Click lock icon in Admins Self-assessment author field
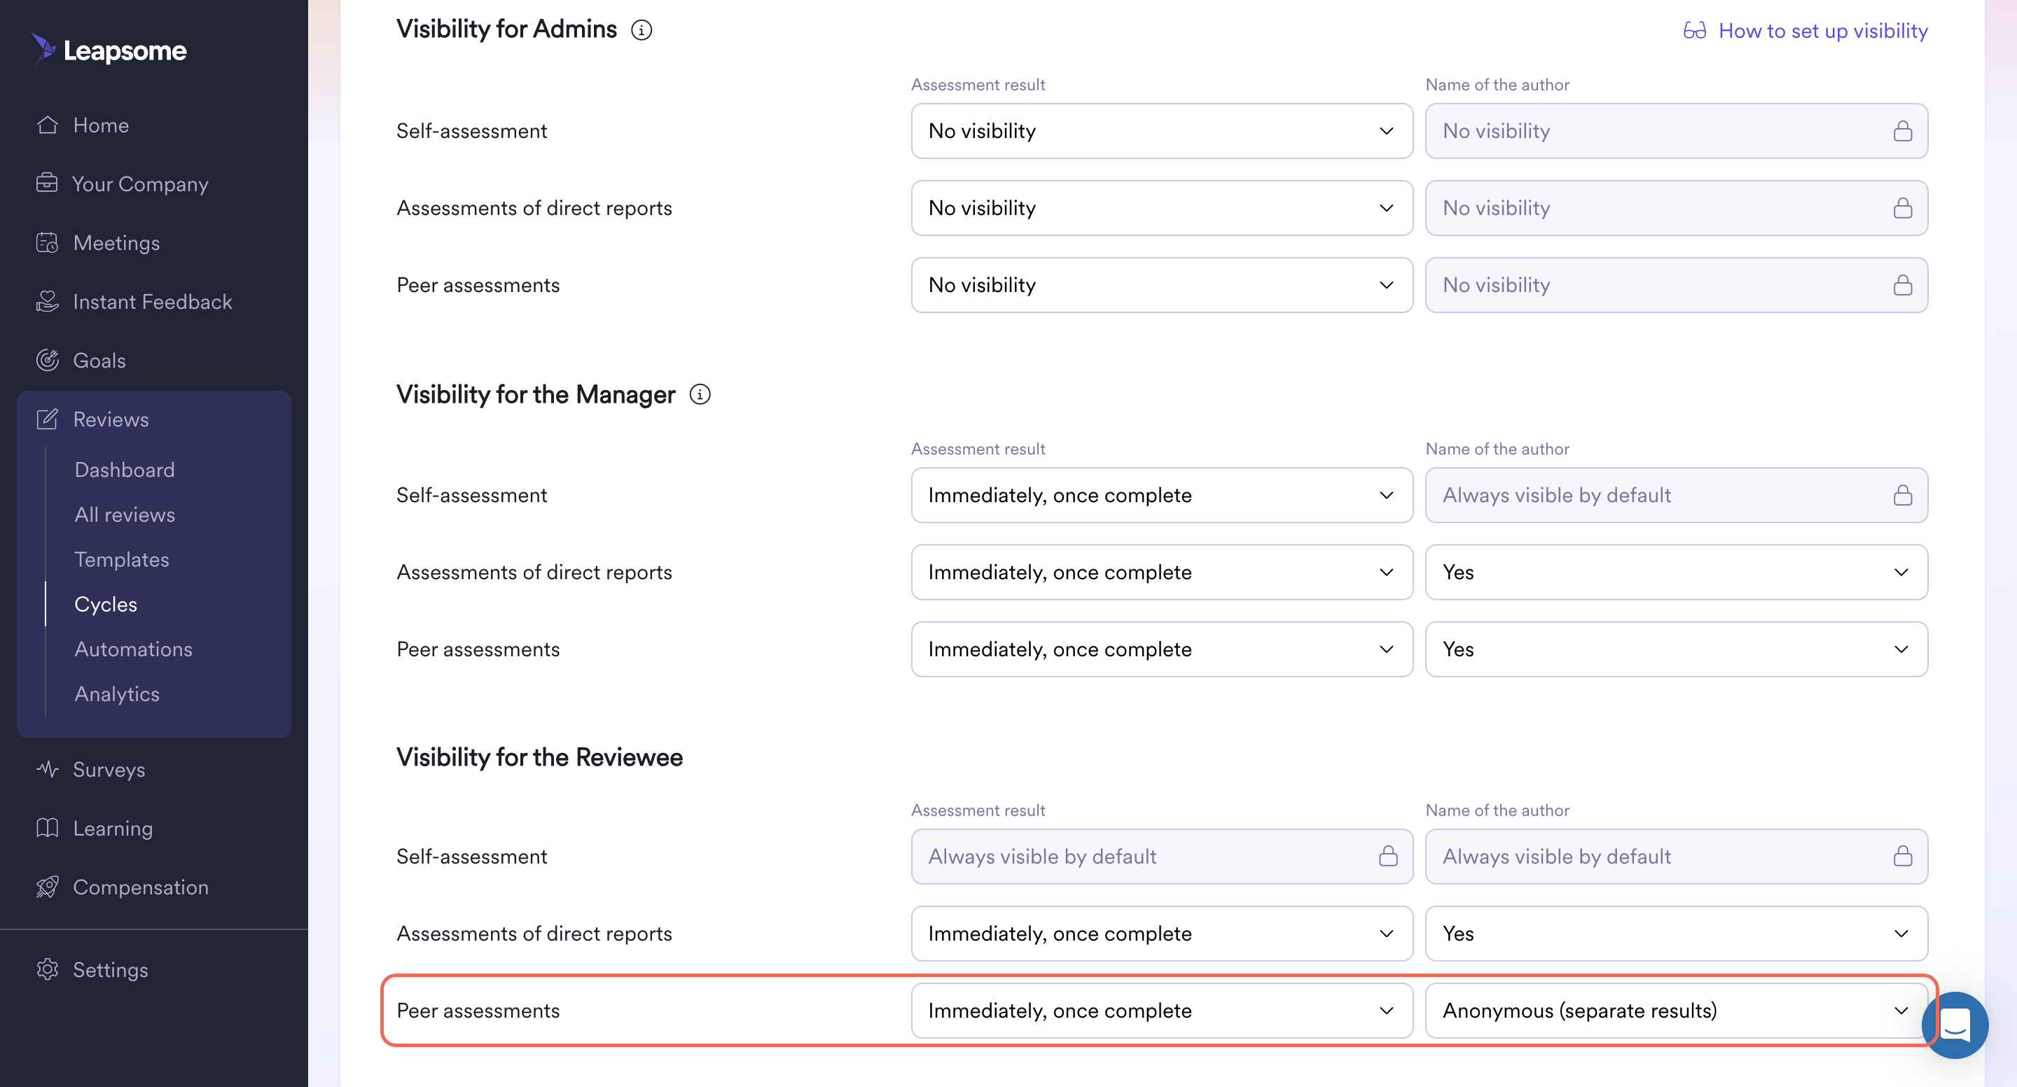This screenshot has width=2017, height=1087. pos(1903,131)
